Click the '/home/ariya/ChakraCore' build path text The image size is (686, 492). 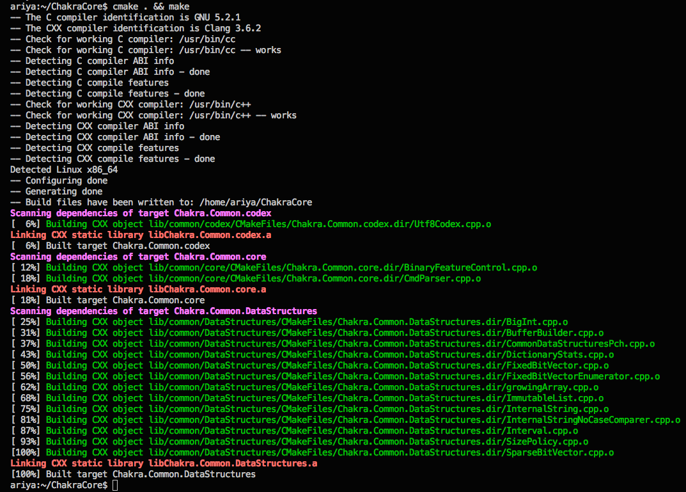pos(256,202)
